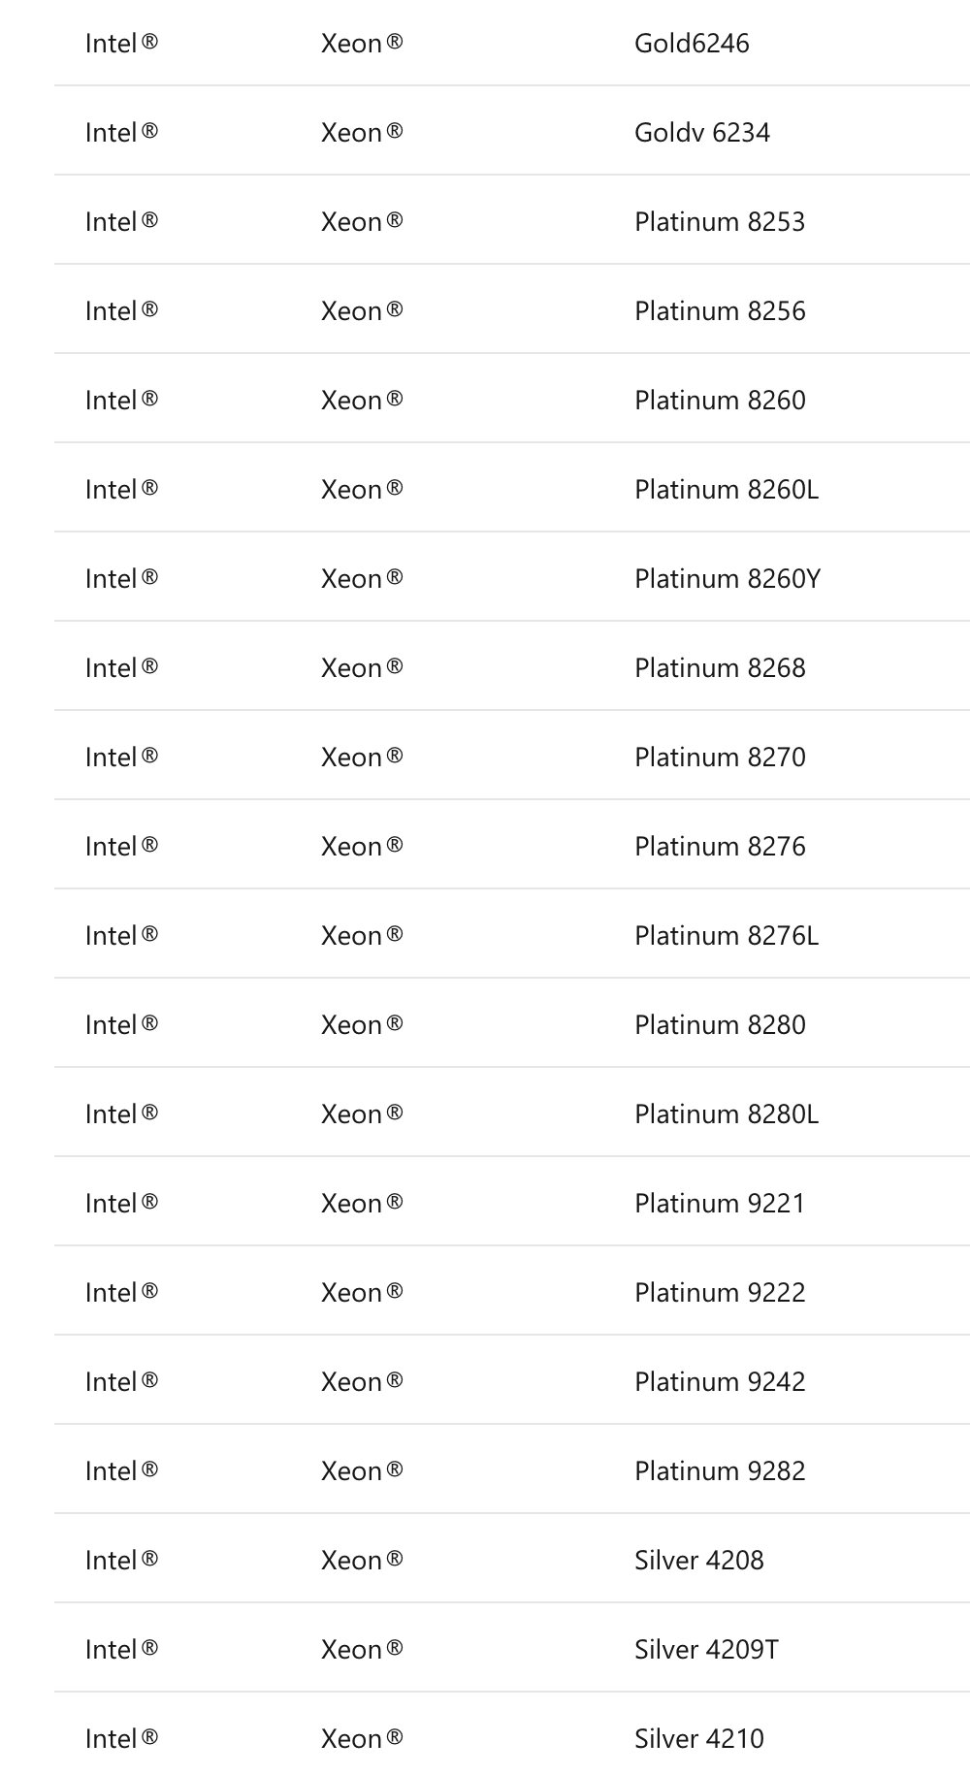Select the Silver 4208 model cell
The image size is (970, 1775).
point(699,1561)
